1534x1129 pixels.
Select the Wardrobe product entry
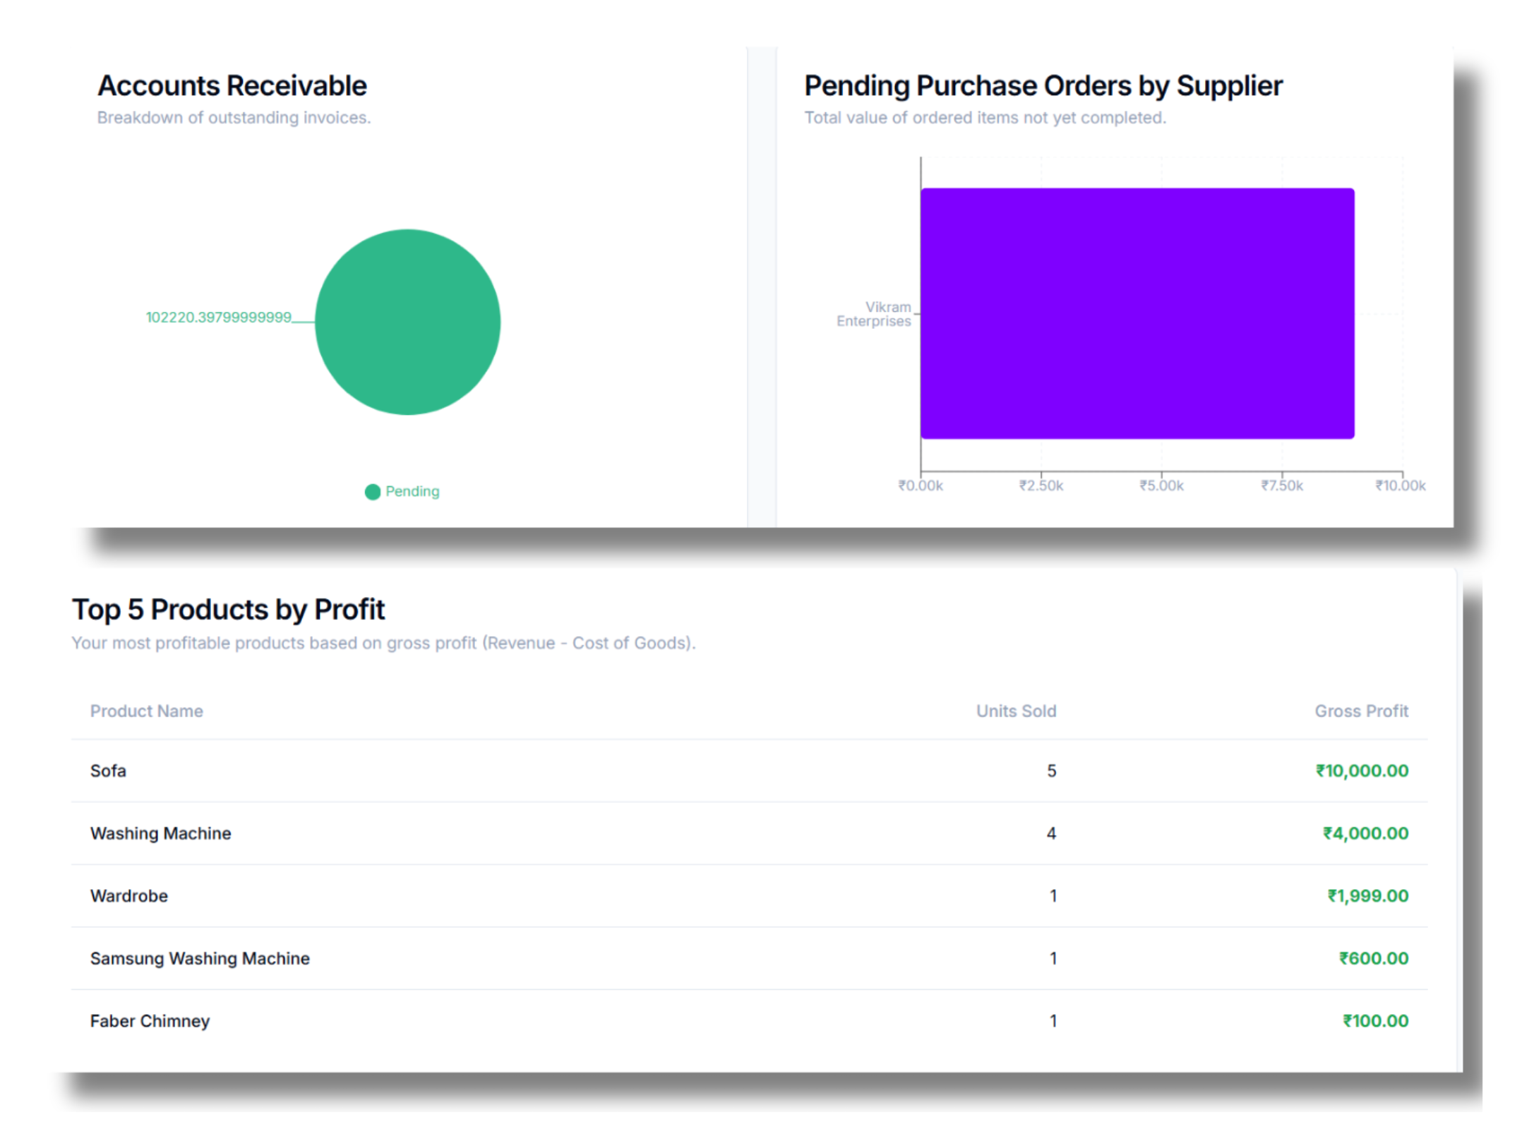point(129,895)
